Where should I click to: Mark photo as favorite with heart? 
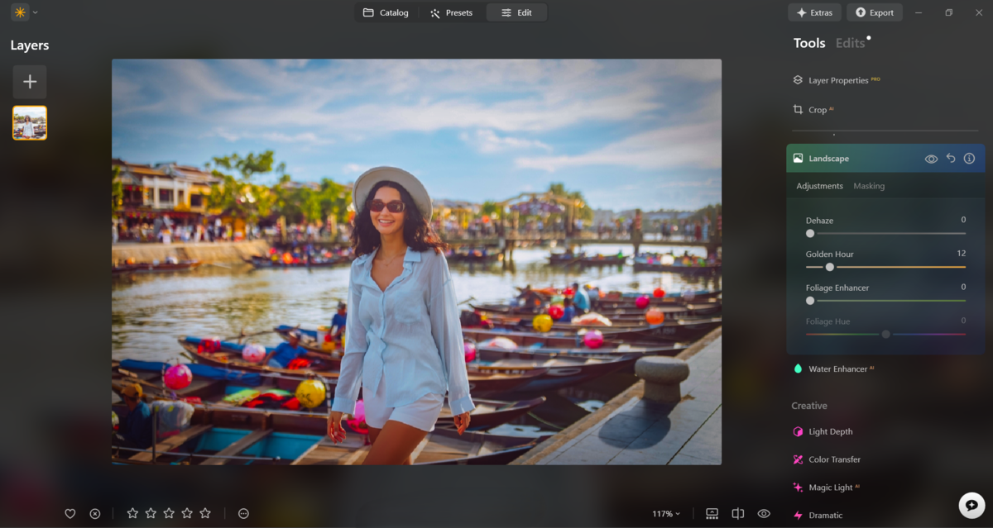70,514
